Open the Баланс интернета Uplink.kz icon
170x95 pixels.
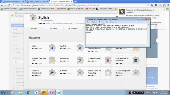coord(136,73)
